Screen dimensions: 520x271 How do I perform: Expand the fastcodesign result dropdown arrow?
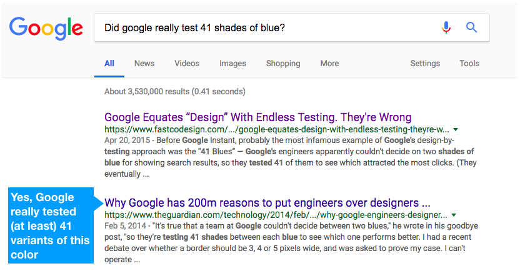[456, 130]
